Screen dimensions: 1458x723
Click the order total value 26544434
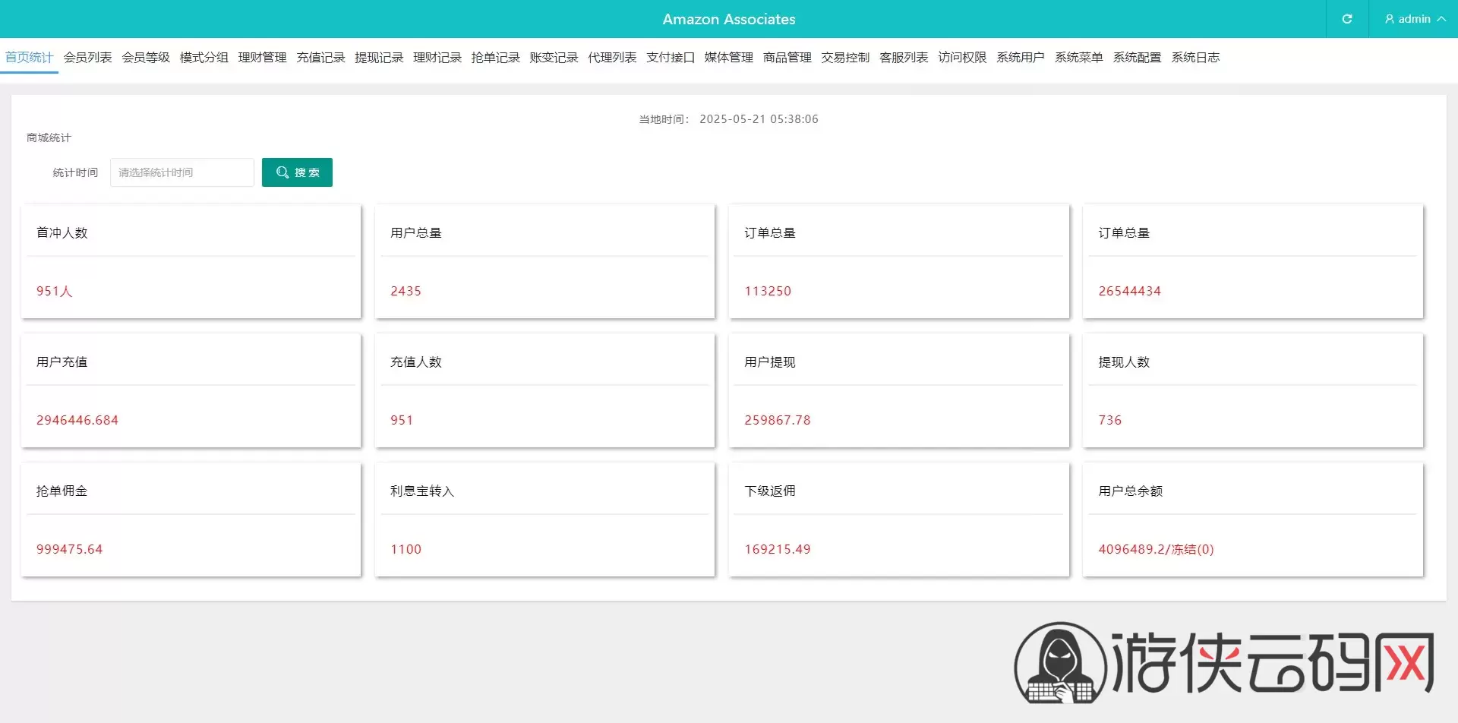(1129, 291)
